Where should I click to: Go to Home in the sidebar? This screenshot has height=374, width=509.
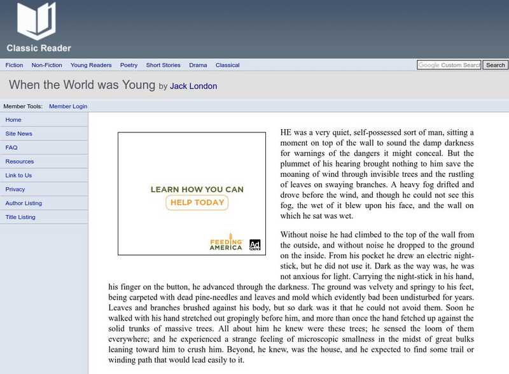point(13,120)
